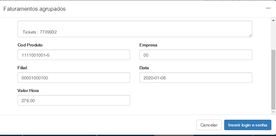276x136 pixels.
Task: Click the scrollbar up arrow
Action: pyautogui.click(x=273, y=20)
